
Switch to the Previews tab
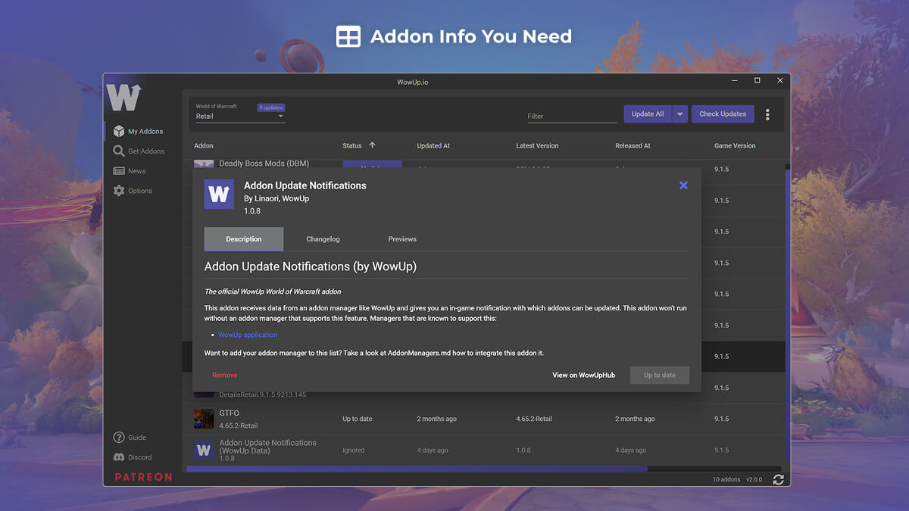tap(402, 239)
